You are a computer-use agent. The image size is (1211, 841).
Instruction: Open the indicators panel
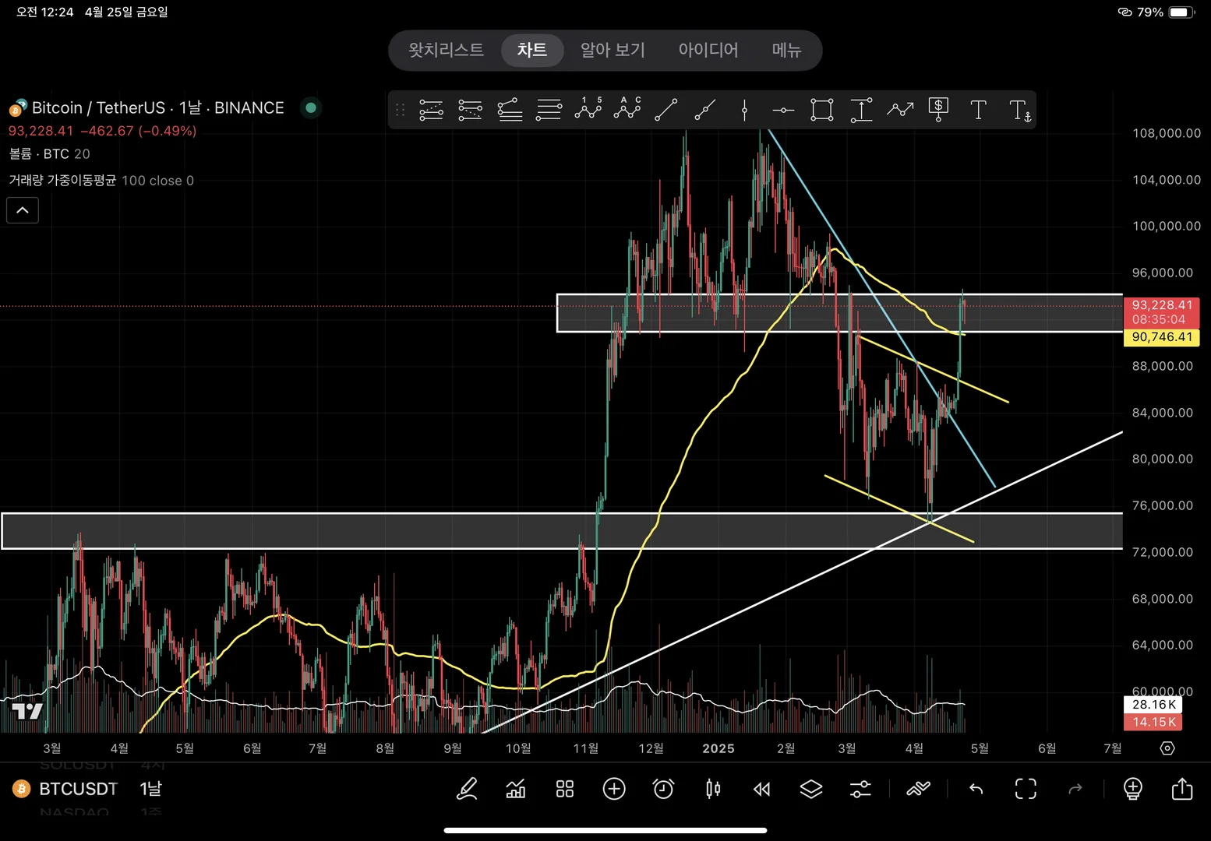point(515,789)
